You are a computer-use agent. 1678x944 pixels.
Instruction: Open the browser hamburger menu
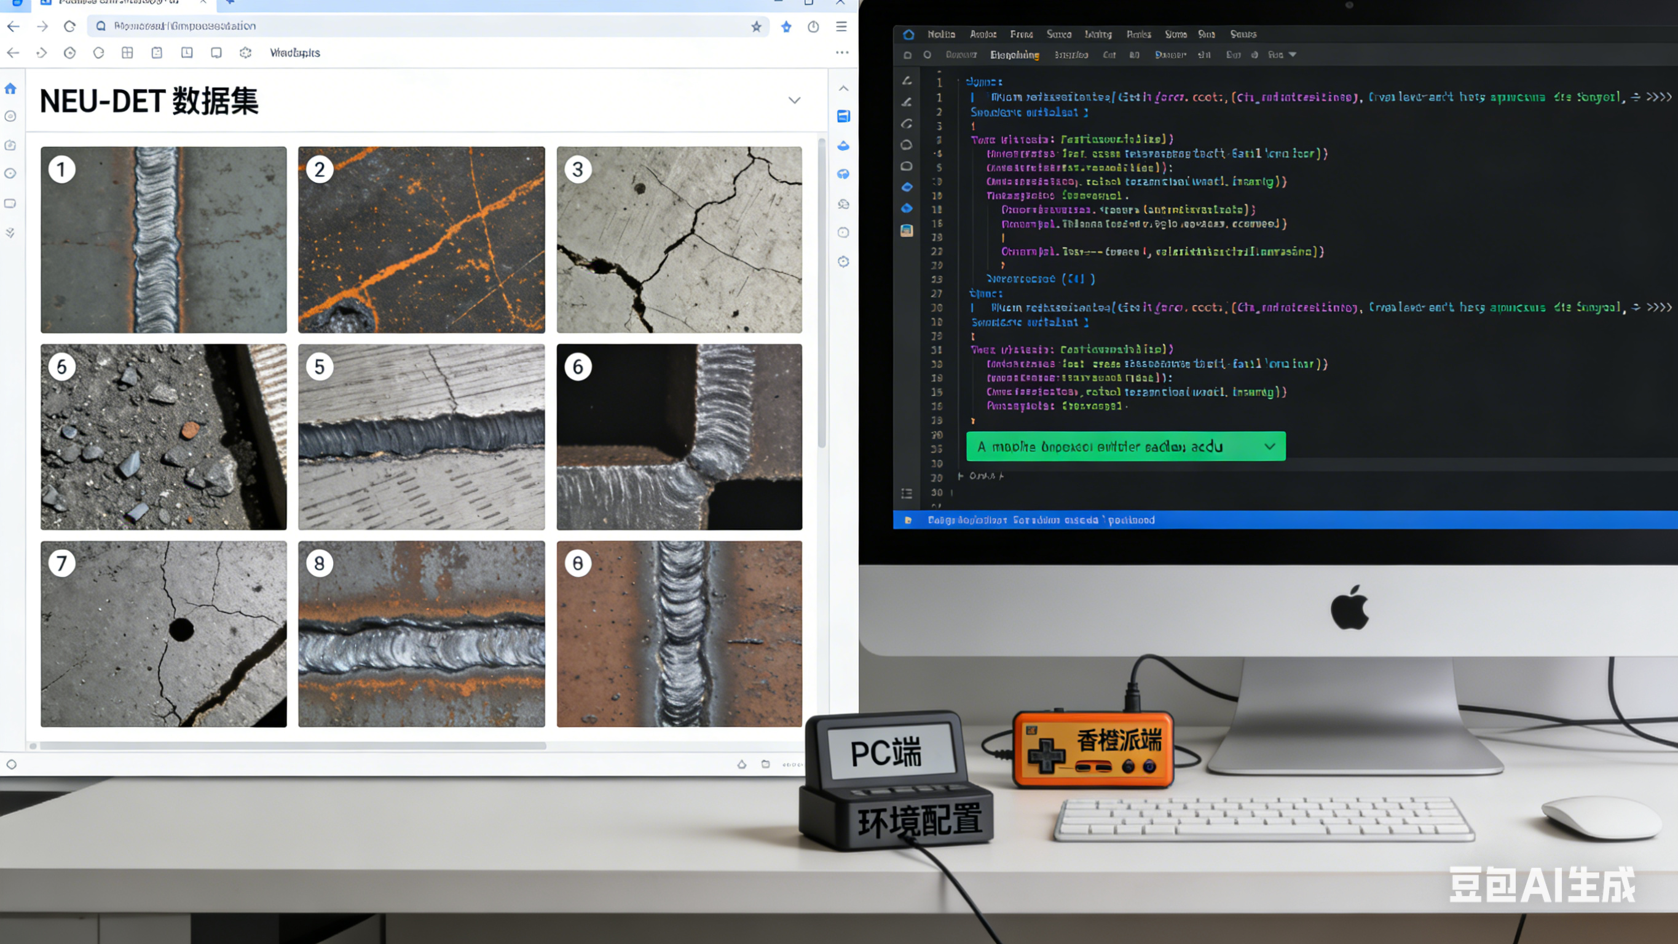coord(841,26)
